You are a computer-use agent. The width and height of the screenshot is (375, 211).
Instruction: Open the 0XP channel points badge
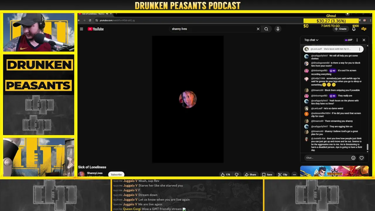[348, 40]
